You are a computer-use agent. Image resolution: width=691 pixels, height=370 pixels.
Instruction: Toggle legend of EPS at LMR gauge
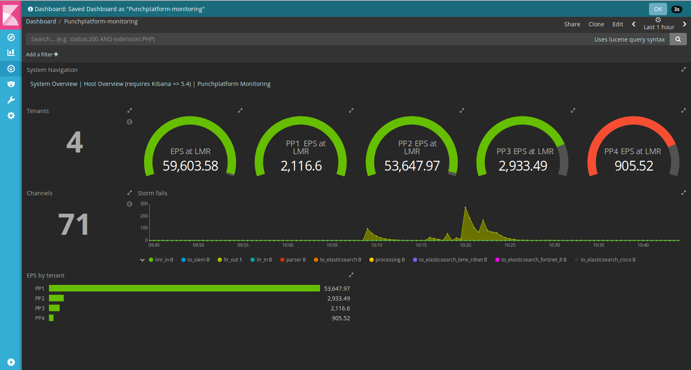tap(130, 122)
